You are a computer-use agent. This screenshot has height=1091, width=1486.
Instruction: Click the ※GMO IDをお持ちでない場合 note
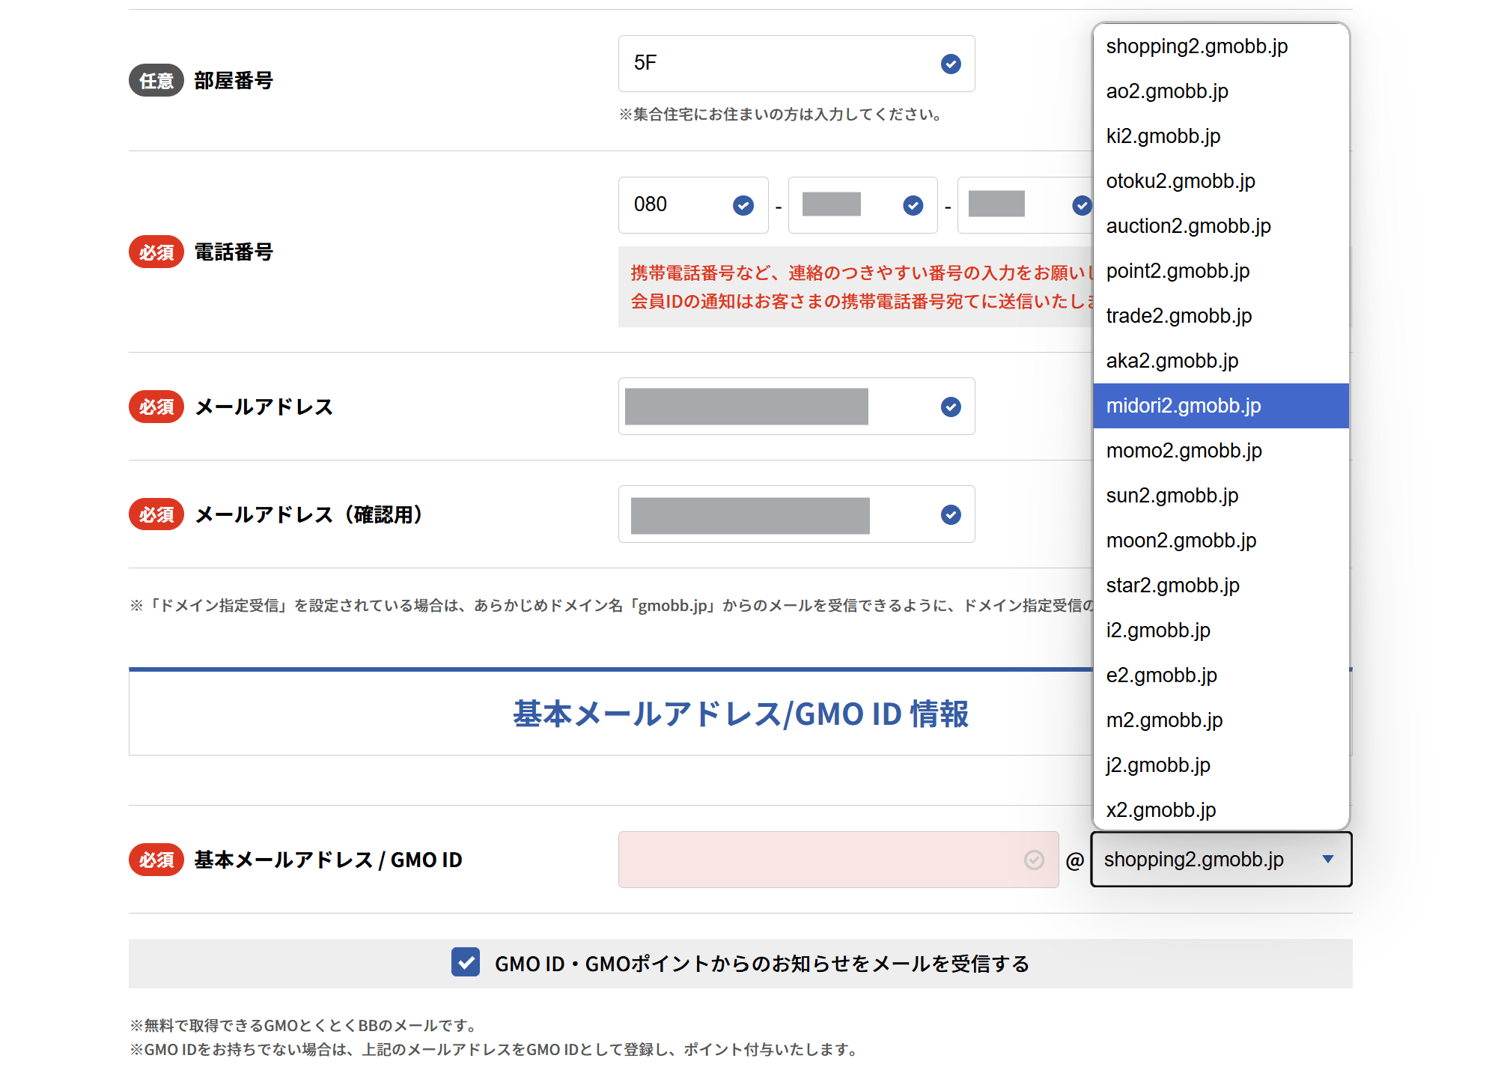[496, 1049]
